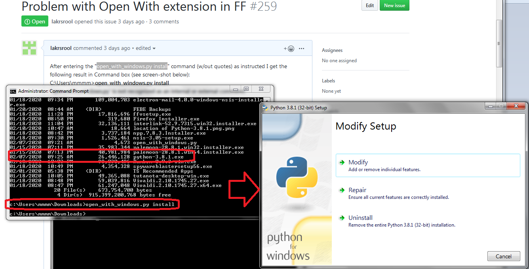Click the Labels sidebar heading
The image size is (529, 269).
[329, 80]
